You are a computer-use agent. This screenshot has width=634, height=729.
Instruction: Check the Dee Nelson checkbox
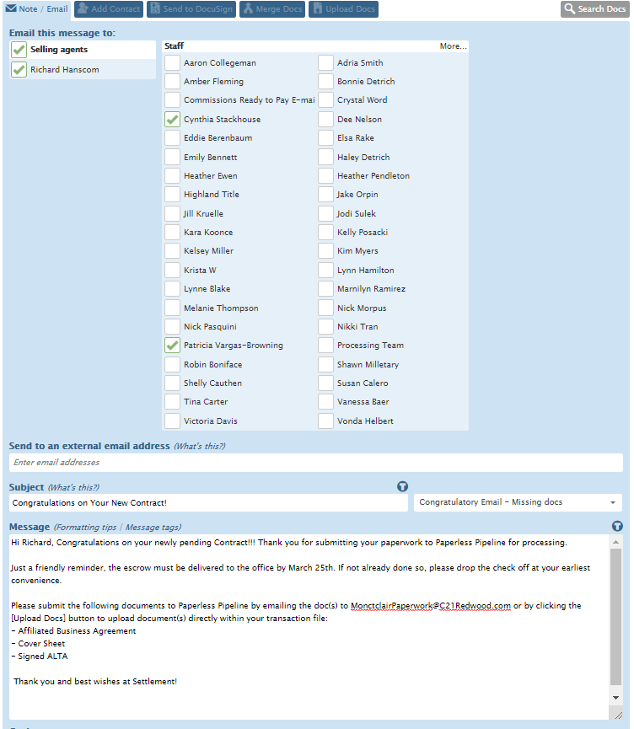click(325, 120)
